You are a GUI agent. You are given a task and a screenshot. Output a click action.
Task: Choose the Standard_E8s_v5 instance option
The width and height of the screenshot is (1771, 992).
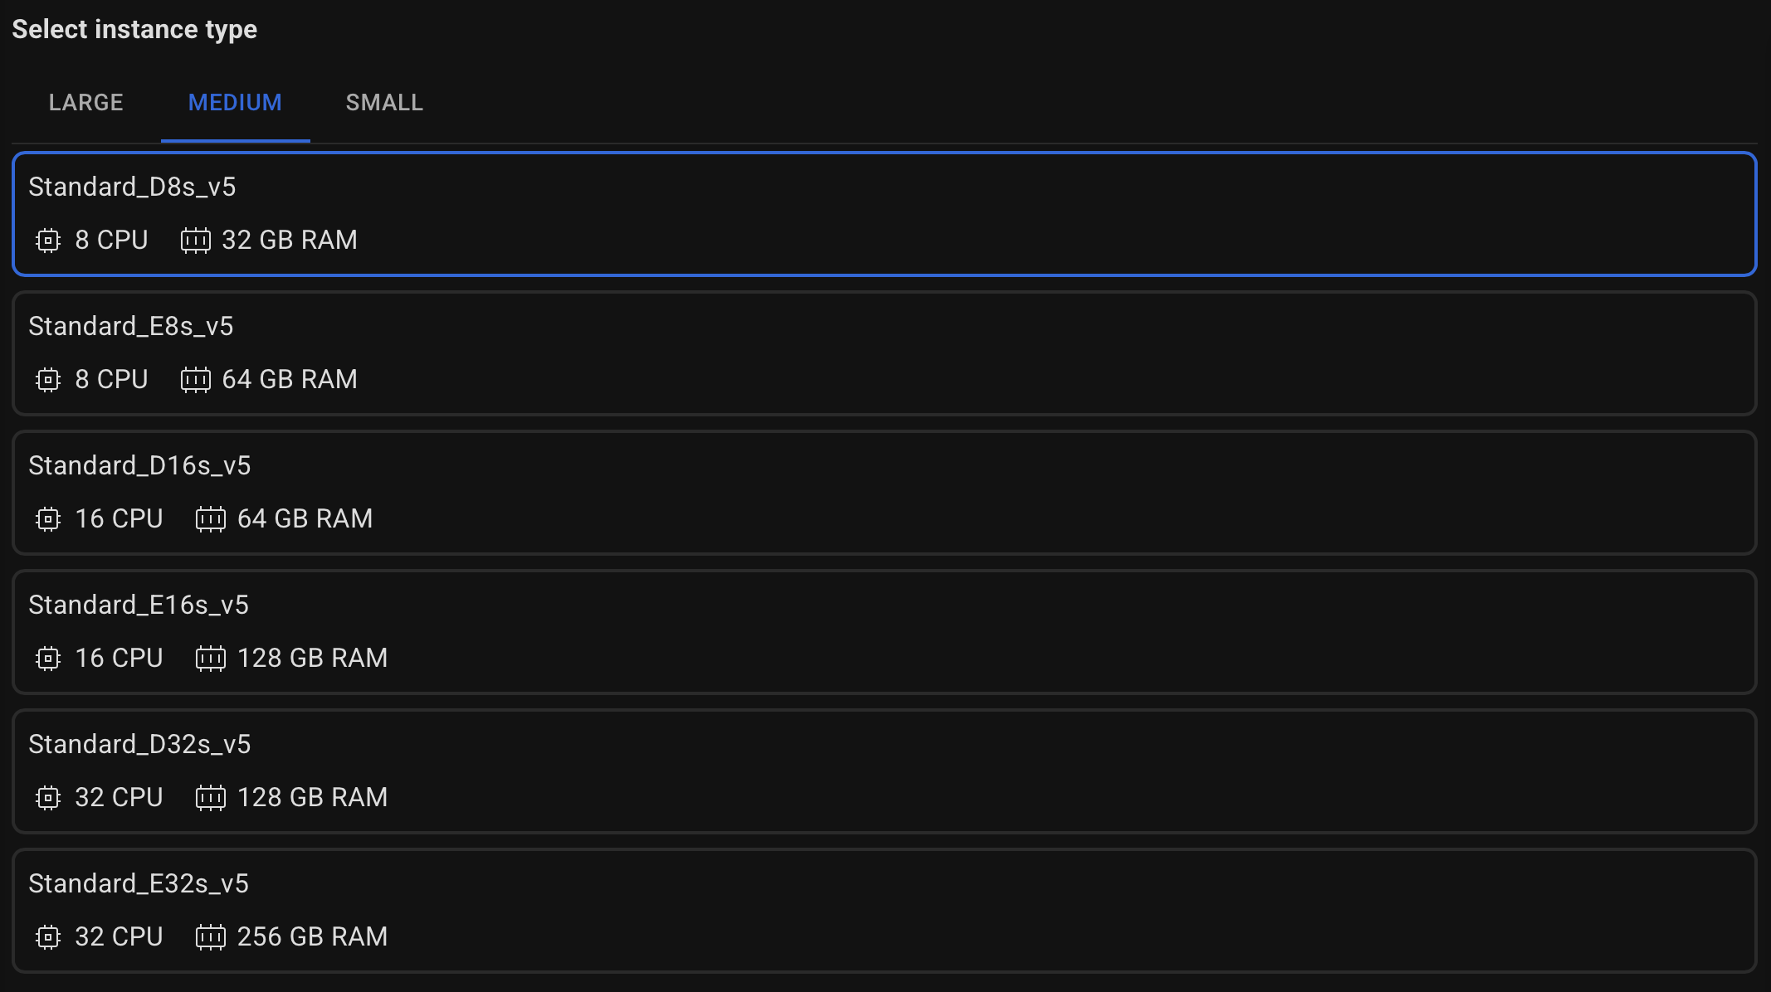tap(885, 353)
